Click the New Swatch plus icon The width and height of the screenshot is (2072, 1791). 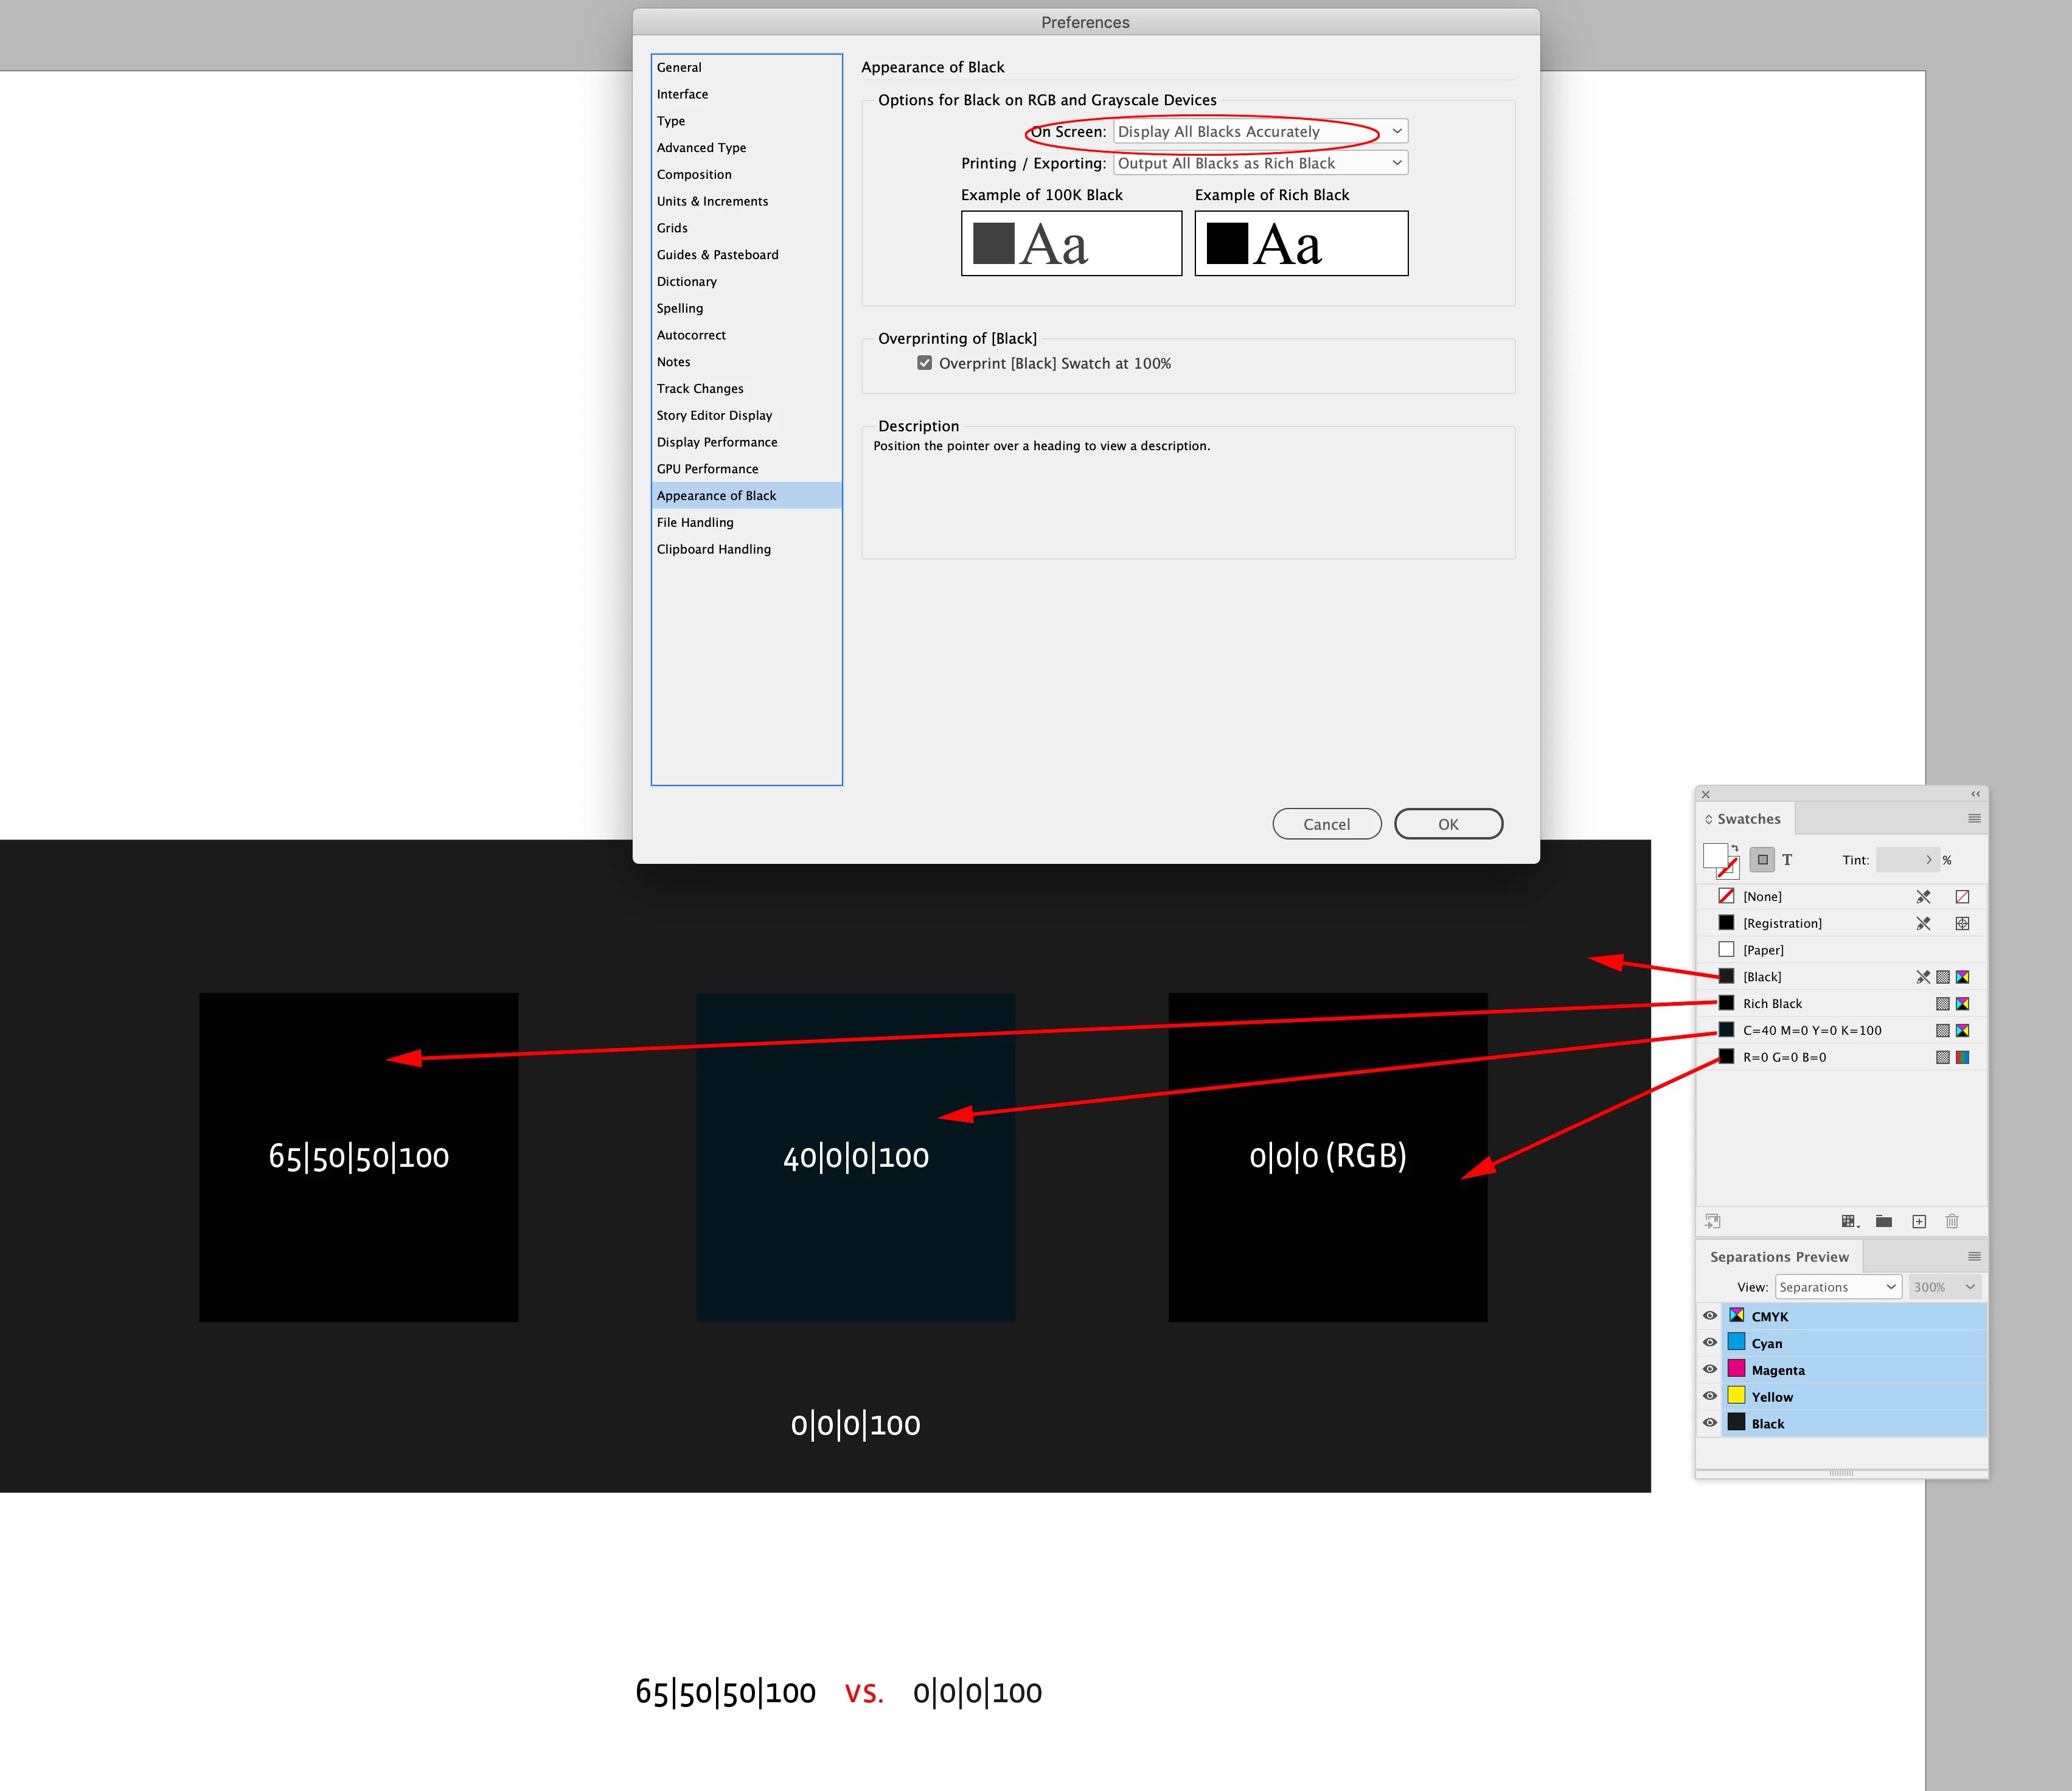(1919, 1221)
